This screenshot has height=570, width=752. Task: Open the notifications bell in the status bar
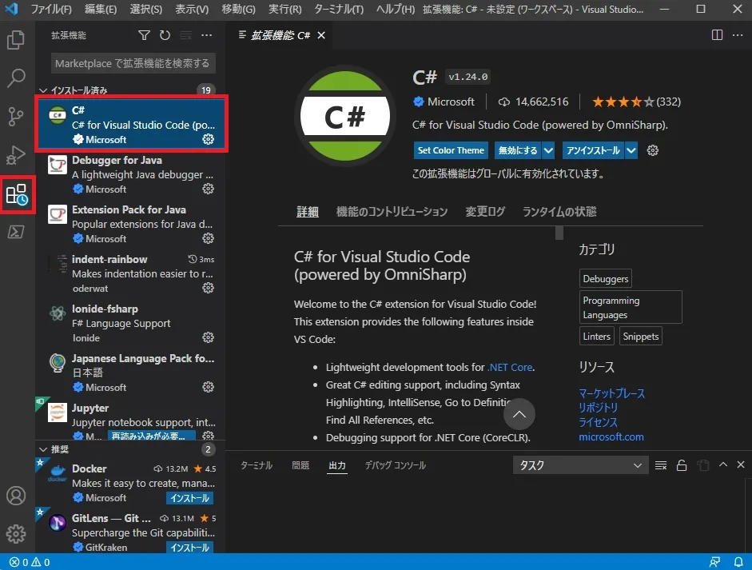(x=739, y=561)
